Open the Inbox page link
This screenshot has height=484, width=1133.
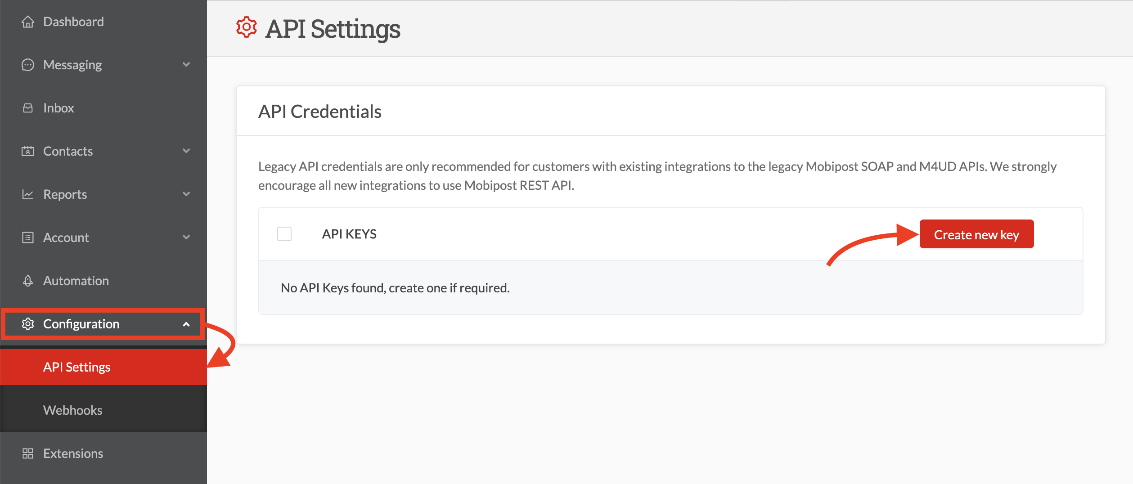58,108
